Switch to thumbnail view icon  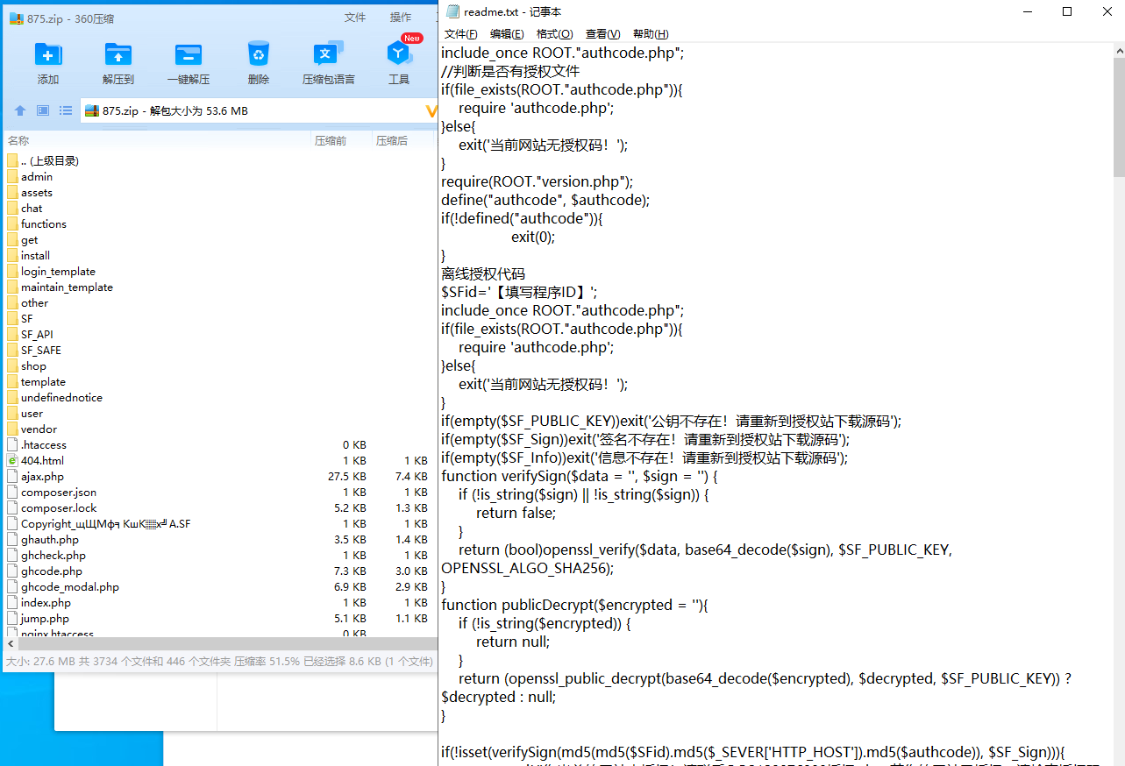click(43, 110)
